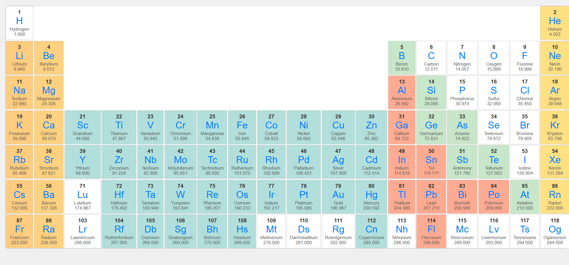Click the Oganesson element tile
The height and width of the screenshot is (265, 569).
pyautogui.click(x=555, y=231)
